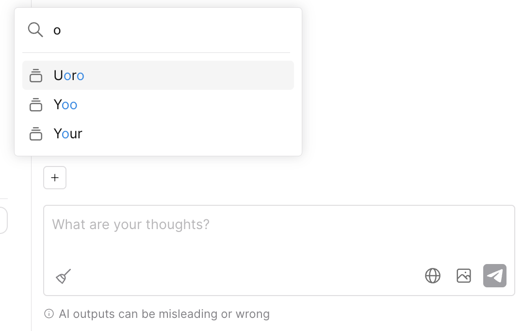
Task: Click empty chat area right of the popup
Action: pyautogui.click(x=412, y=97)
